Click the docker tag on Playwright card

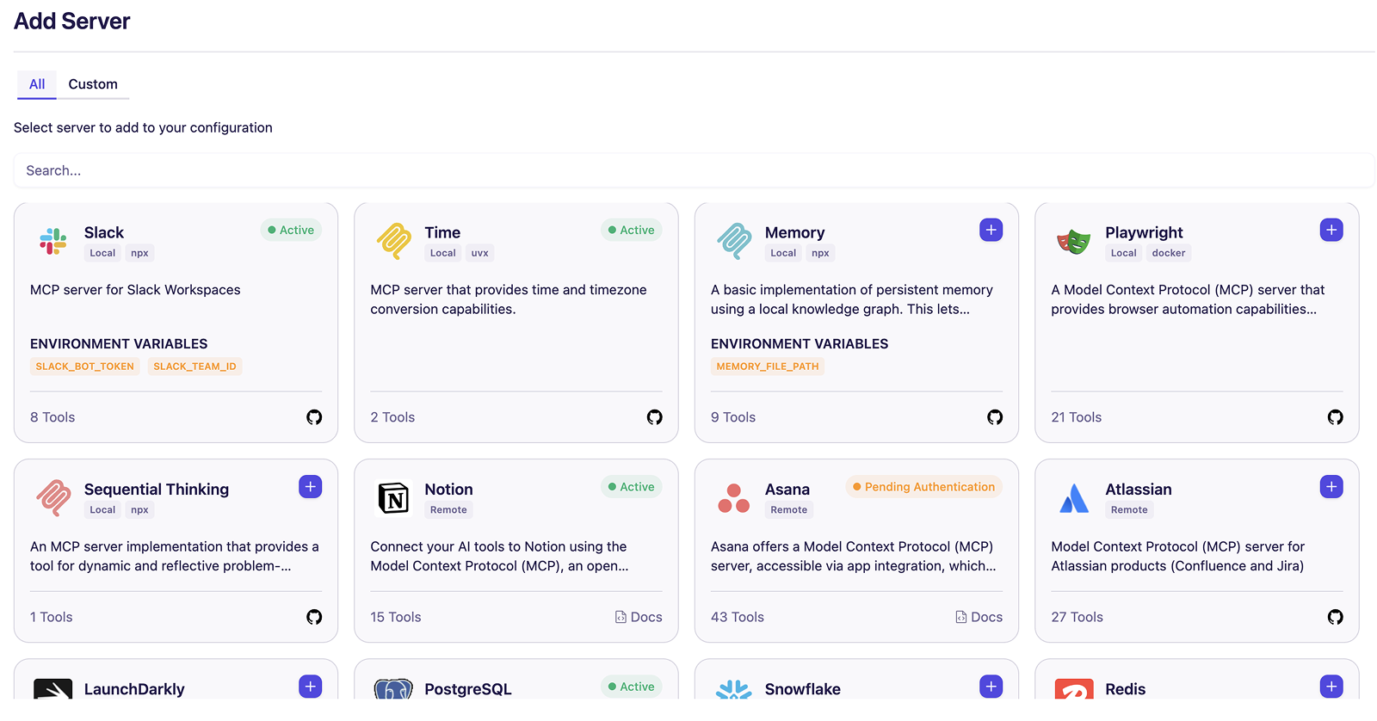coord(1169,253)
